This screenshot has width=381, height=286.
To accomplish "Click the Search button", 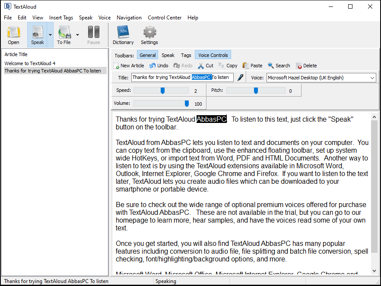I will (x=279, y=66).
